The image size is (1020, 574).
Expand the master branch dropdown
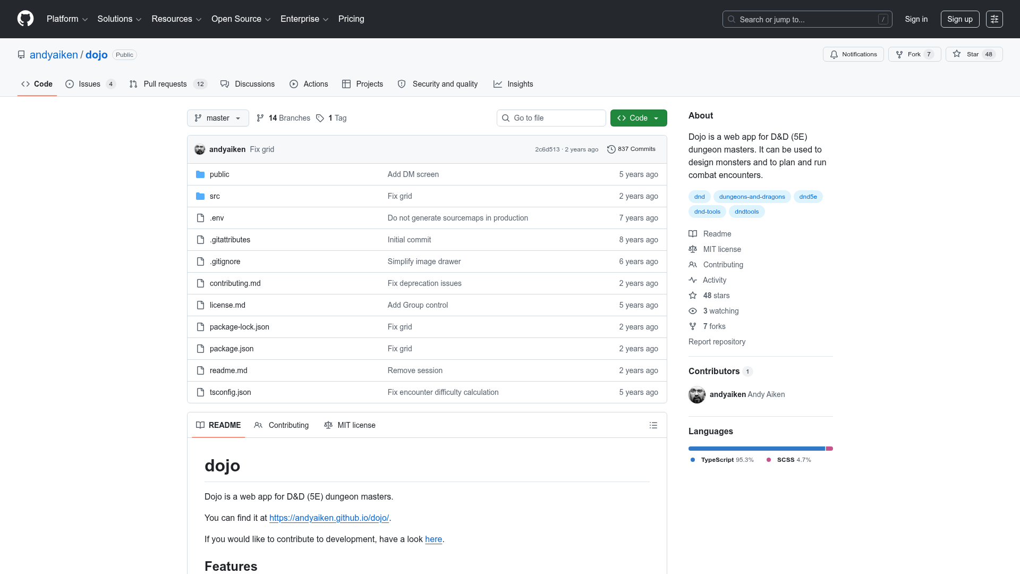218,118
